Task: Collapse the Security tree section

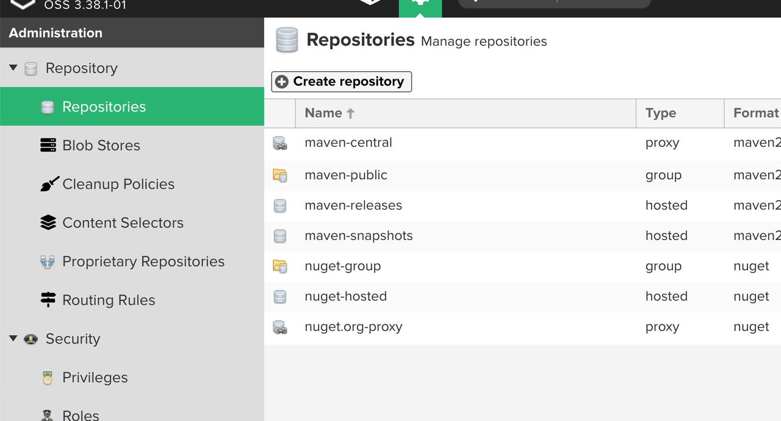Action: 13,338
